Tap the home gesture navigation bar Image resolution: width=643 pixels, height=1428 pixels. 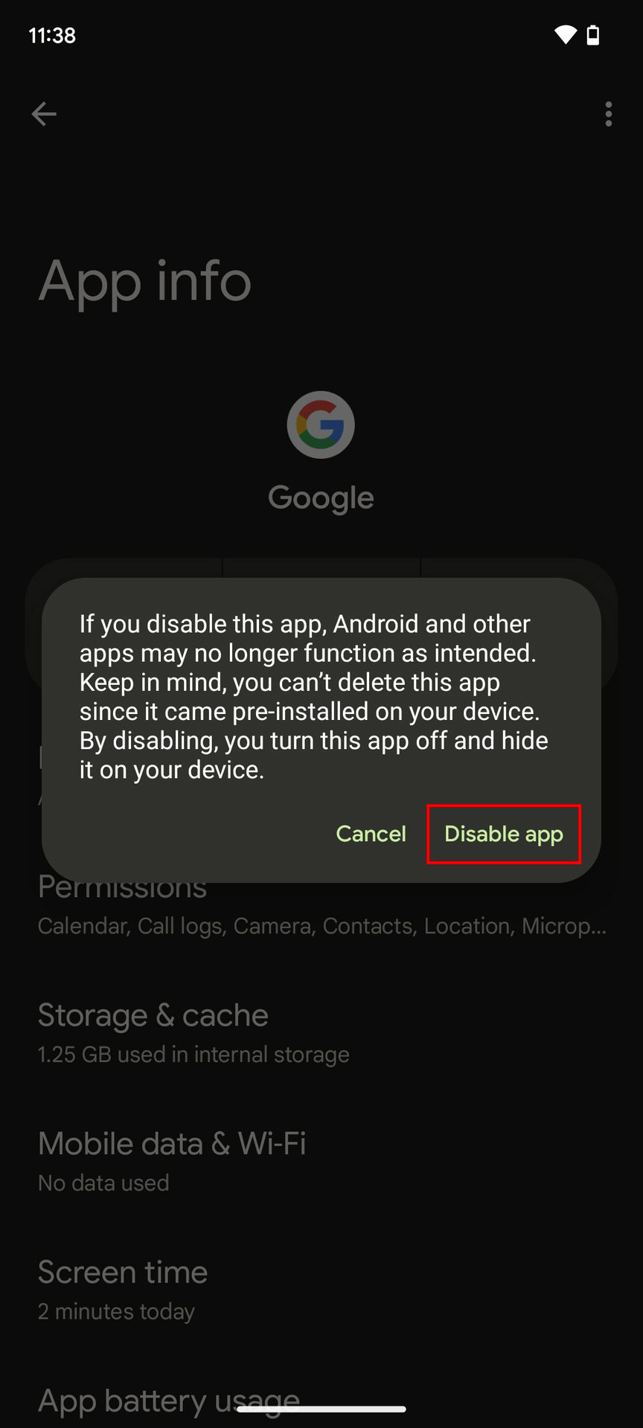(321, 1409)
